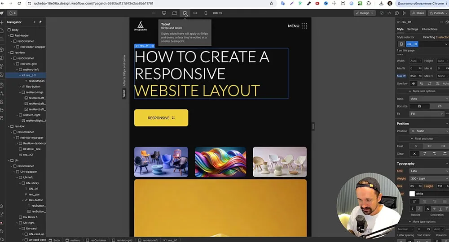Open the code export icon
Viewport: 449px width, 242px height.
tap(389, 13)
